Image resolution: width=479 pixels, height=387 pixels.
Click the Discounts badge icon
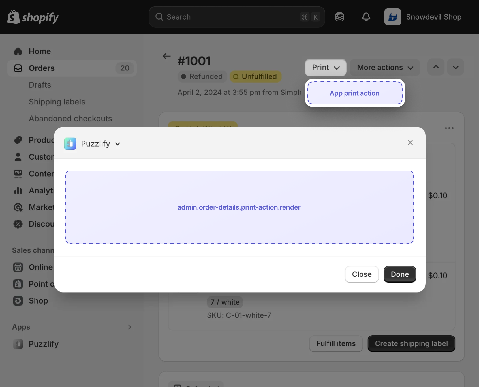[18, 224]
